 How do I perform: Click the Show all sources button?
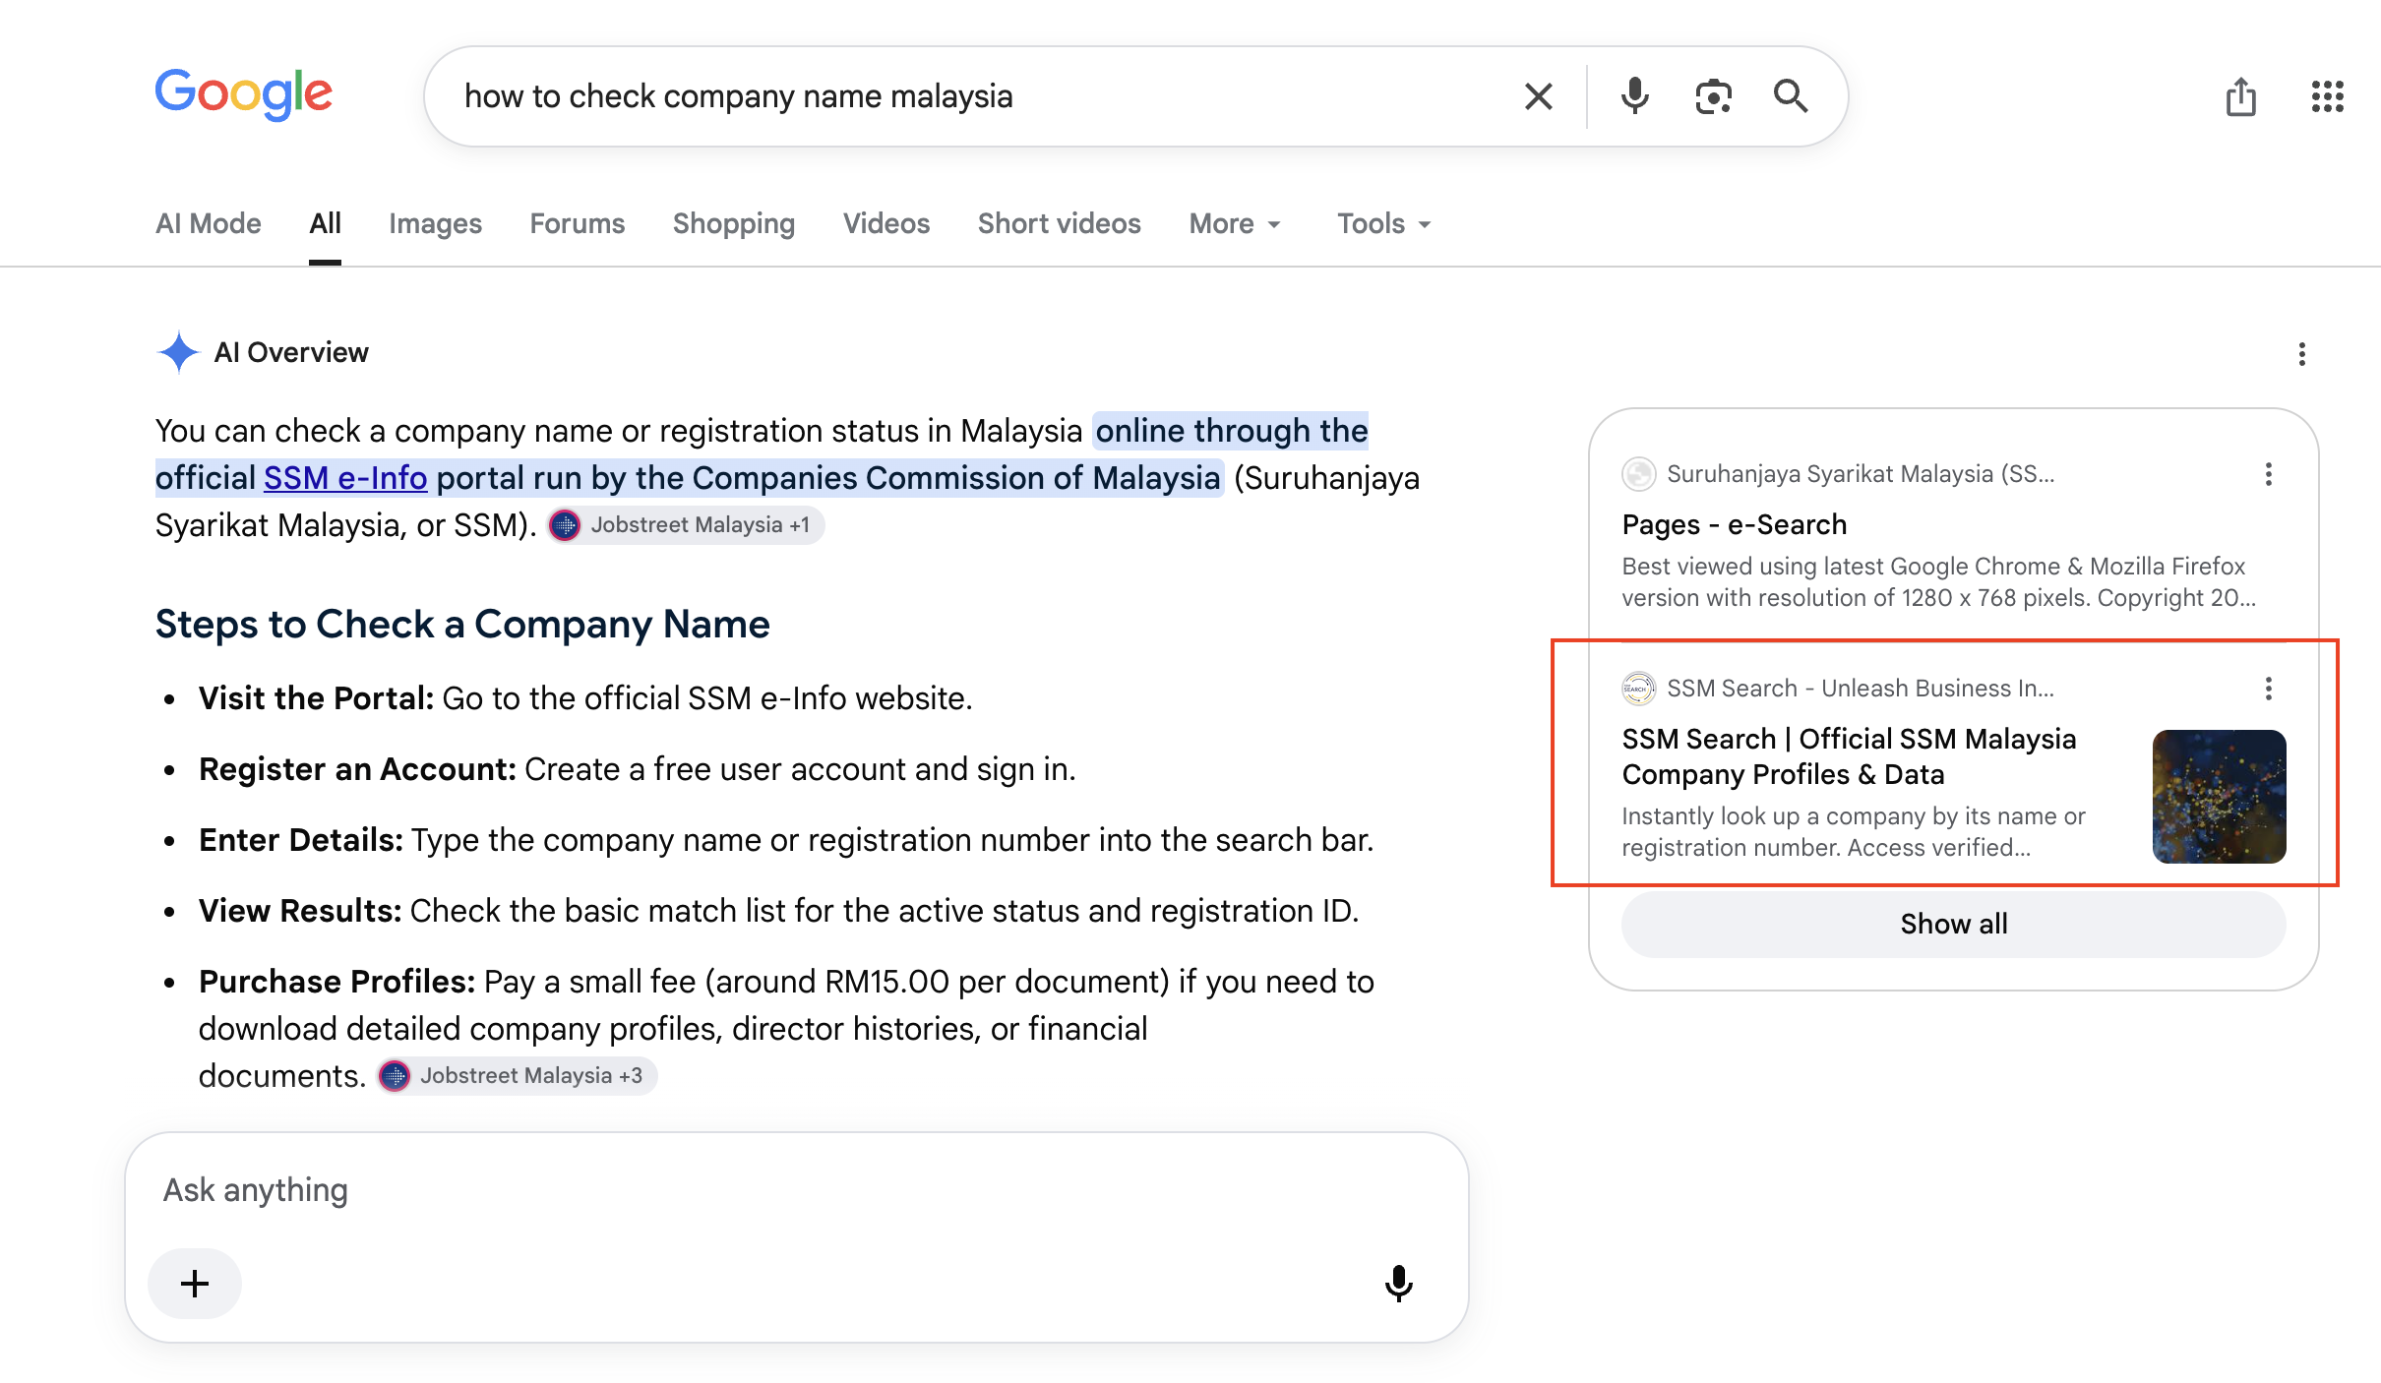[1953, 924]
